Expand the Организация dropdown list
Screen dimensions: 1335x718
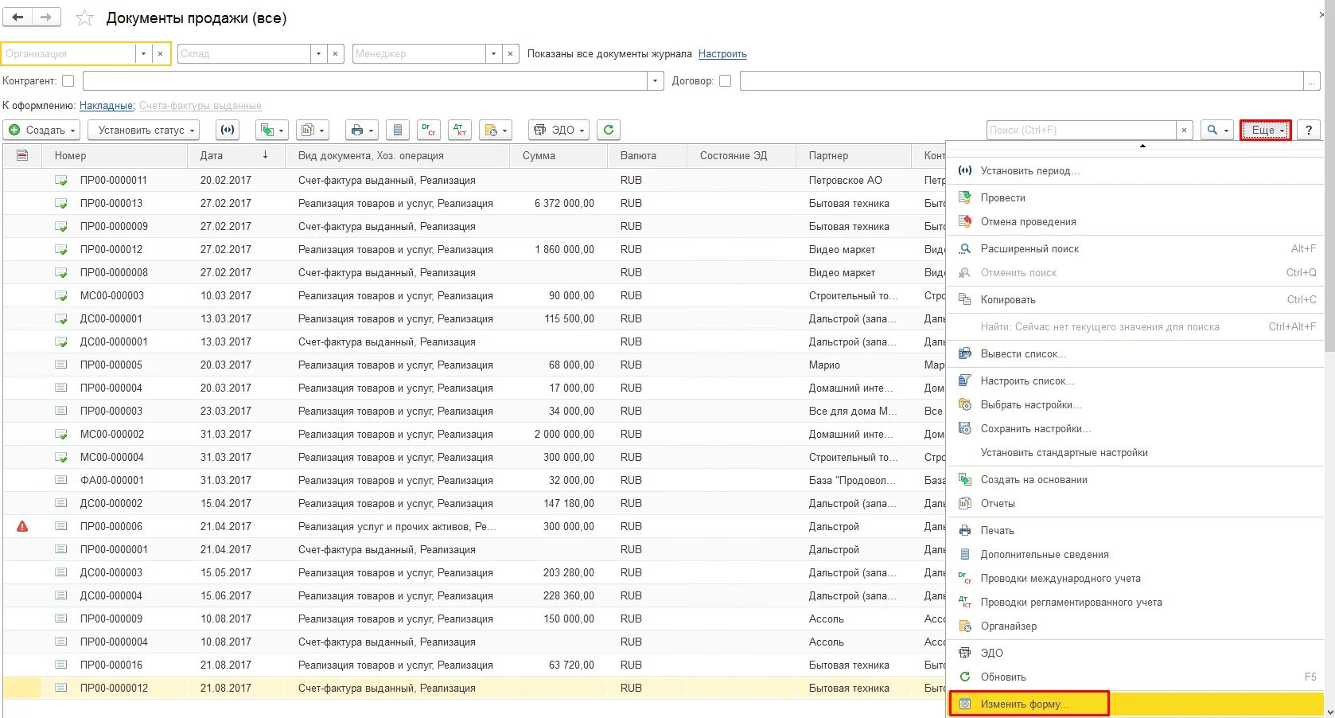tap(143, 53)
